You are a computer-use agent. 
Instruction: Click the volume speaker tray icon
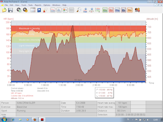pos(148,120)
